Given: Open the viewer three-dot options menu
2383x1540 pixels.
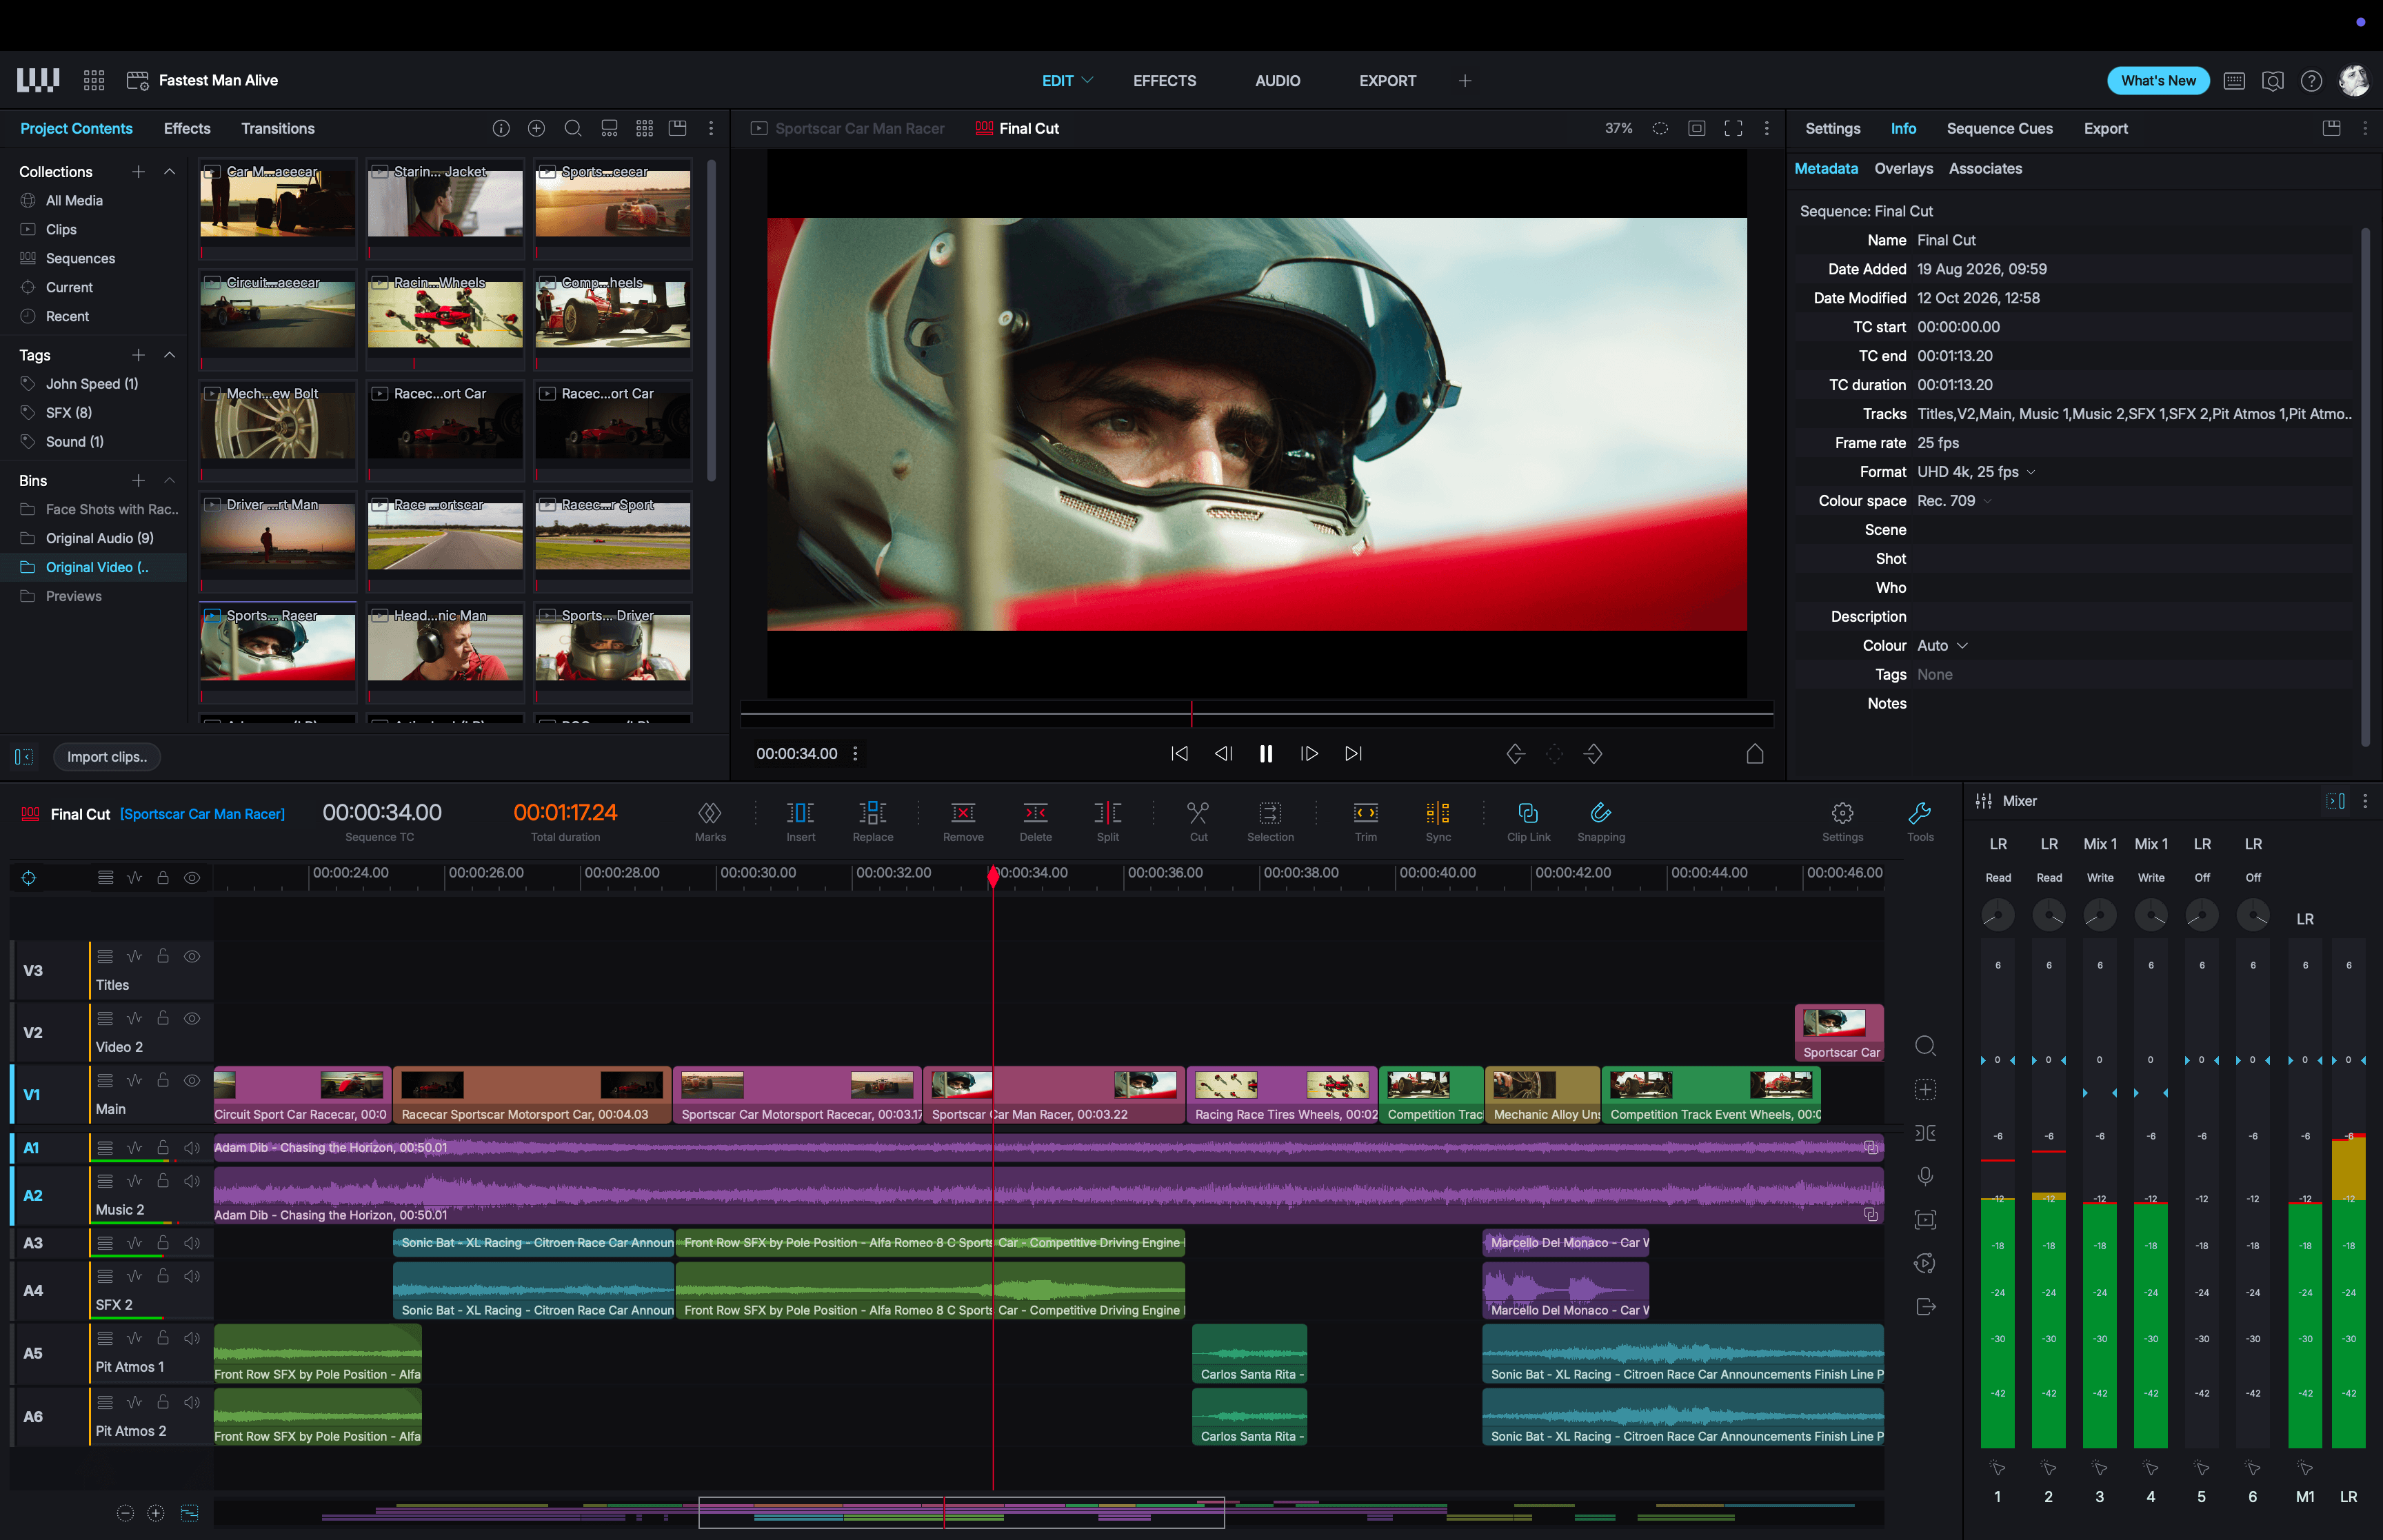Looking at the screenshot, I should tap(1766, 128).
